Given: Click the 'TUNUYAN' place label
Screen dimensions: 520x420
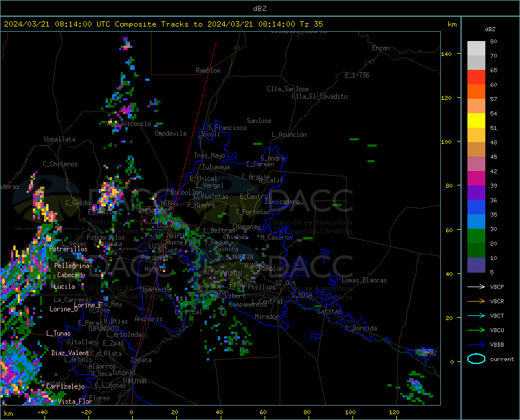Looking at the screenshot, I should [x=134, y=381].
